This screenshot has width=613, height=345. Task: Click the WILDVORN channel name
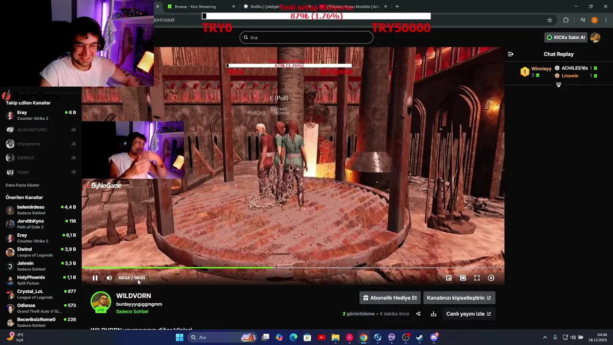point(134,296)
